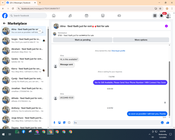Open Abraham conversation in list
This screenshot has height=140, width=175.
[24, 50]
